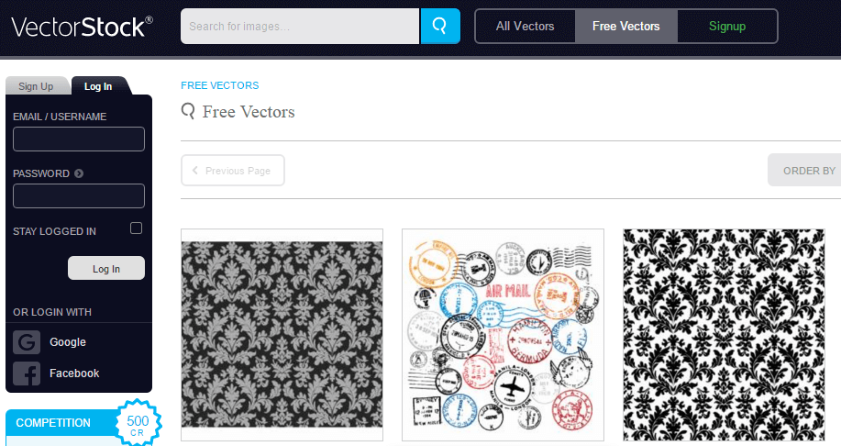Expand the Competition panel
This screenshot has height=446, width=841.
pyautogui.click(x=55, y=423)
